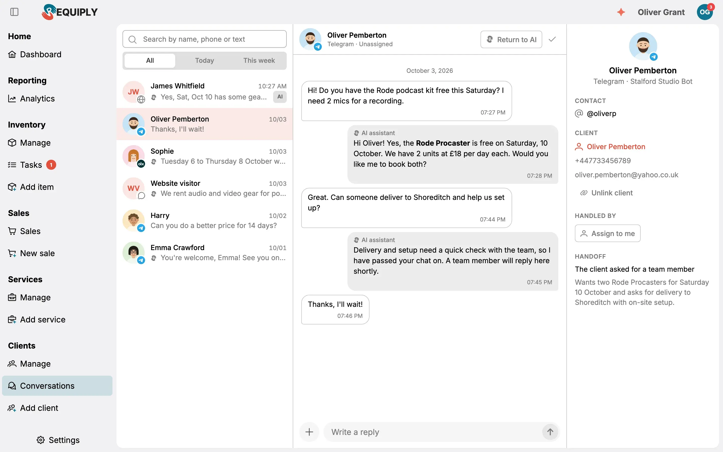Click the plus attachment button

[309, 432]
